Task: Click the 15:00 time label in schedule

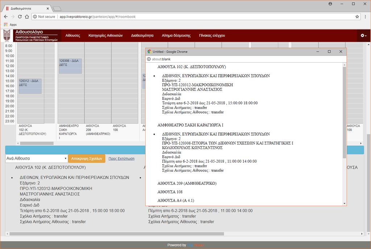Action: [x=10, y=81]
